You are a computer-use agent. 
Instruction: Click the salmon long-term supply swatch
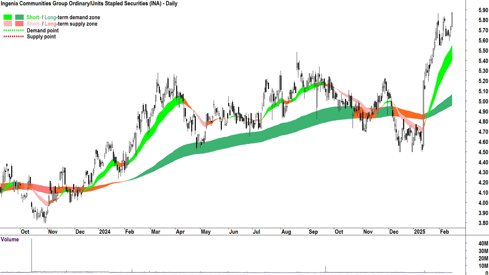click(19, 24)
